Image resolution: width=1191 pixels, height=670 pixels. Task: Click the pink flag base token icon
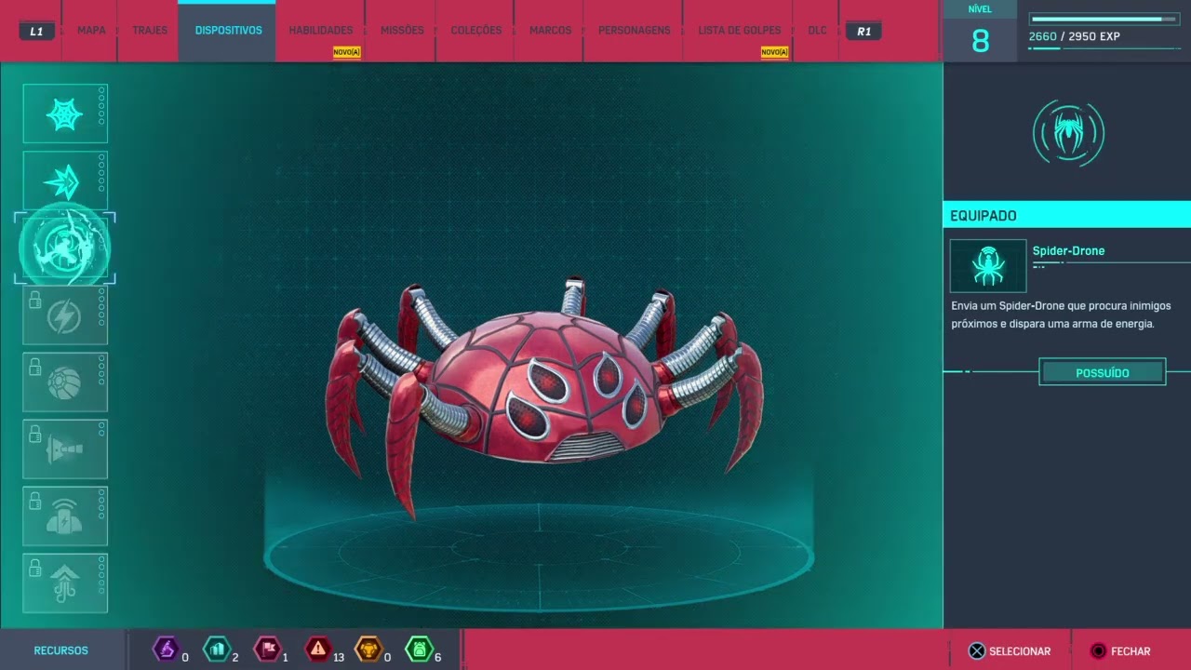click(266, 649)
